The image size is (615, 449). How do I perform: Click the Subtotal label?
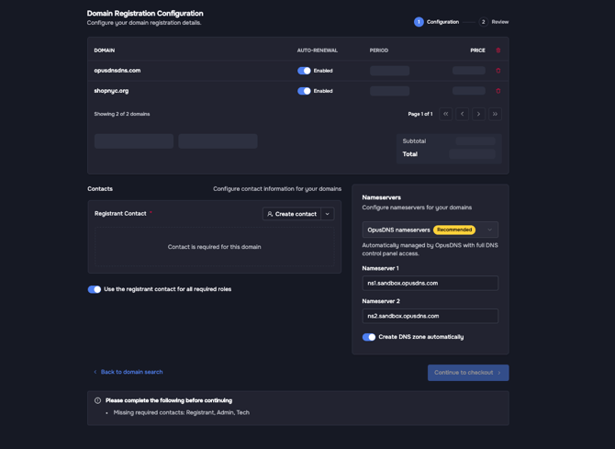point(414,140)
